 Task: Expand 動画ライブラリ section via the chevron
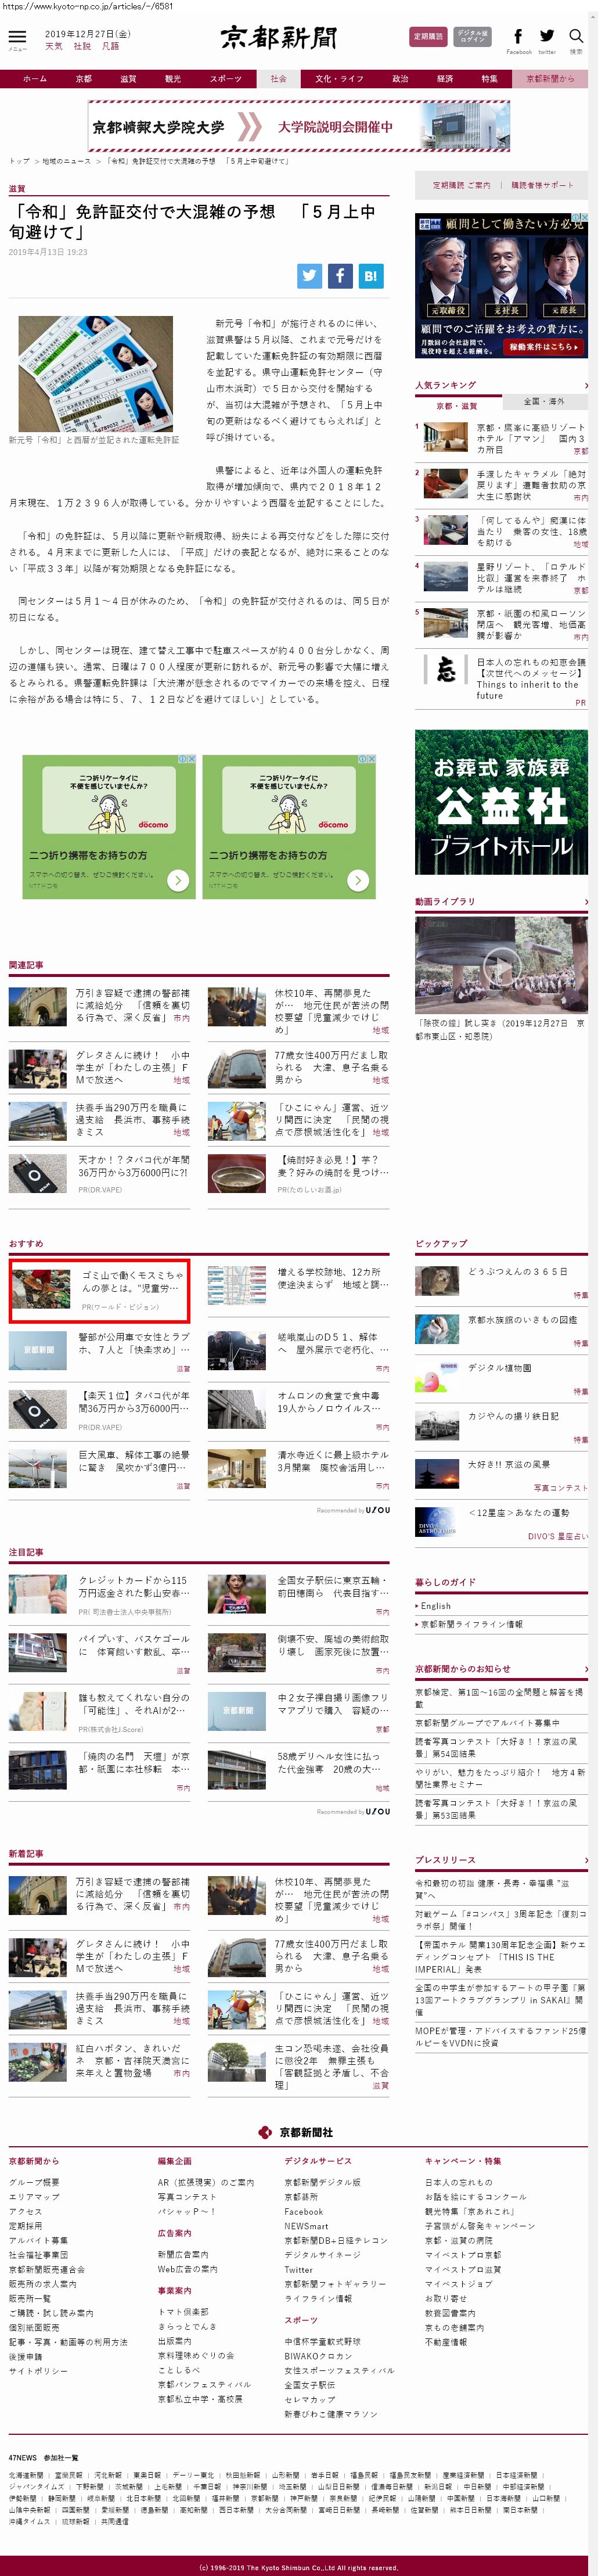point(586,902)
